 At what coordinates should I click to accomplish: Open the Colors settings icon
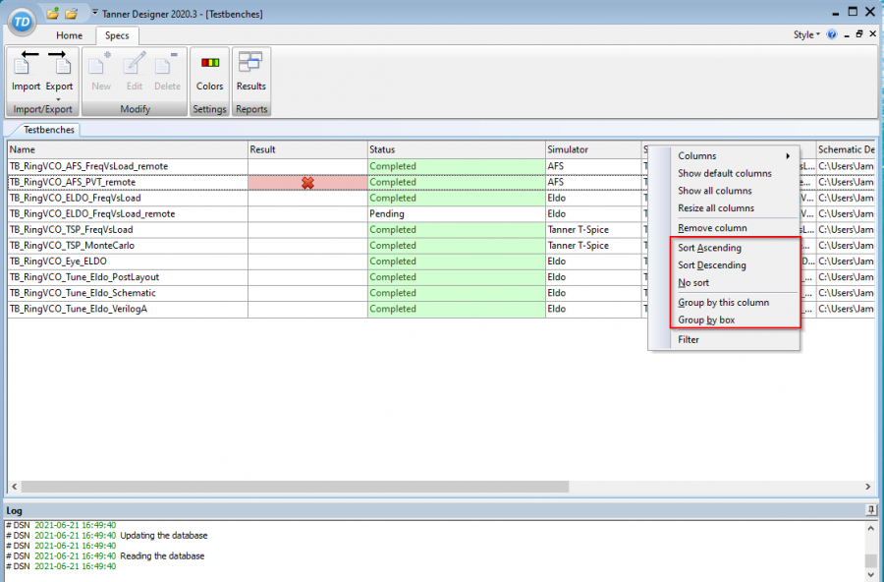209,74
